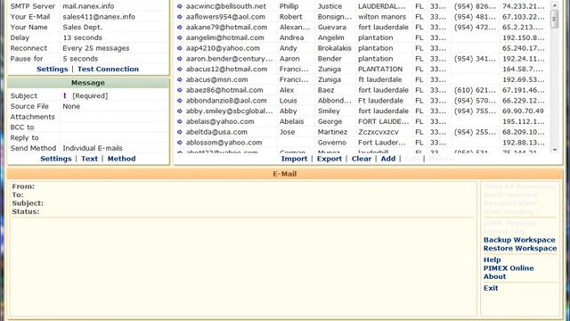The width and height of the screenshot is (570, 321).
Task: Click the E-Mail section header
Action: click(x=285, y=174)
